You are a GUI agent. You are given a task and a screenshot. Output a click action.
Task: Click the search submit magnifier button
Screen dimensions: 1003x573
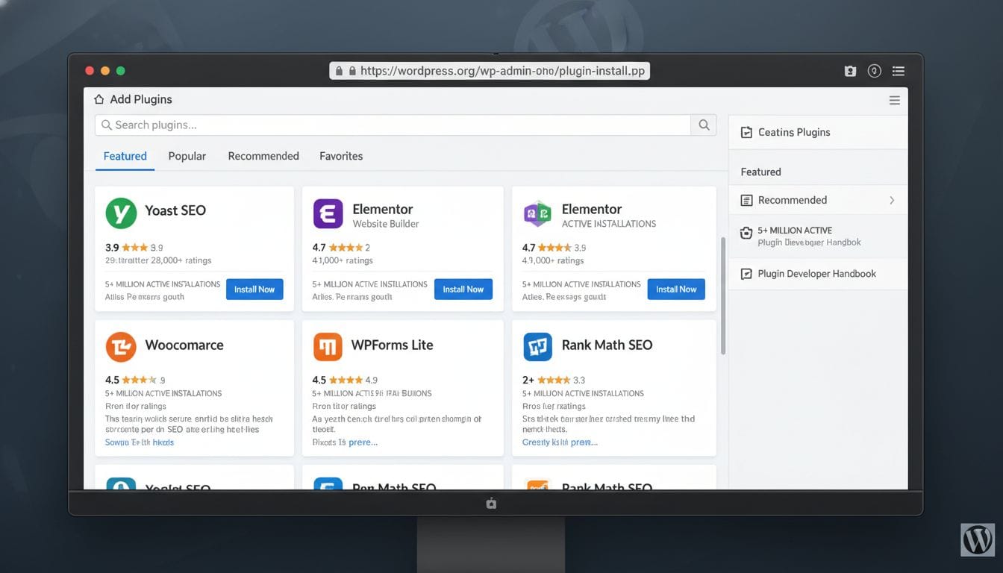pyautogui.click(x=704, y=125)
